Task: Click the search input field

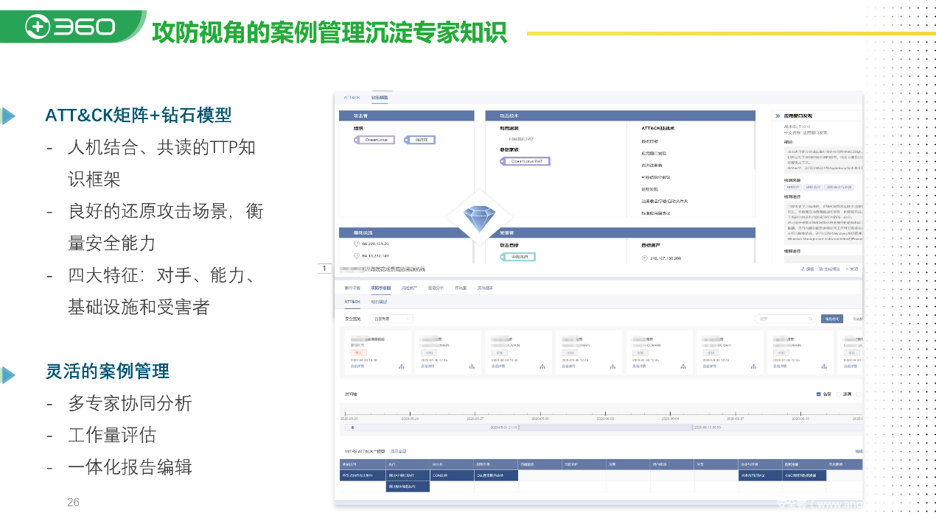Action: pyautogui.click(x=781, y=319)
